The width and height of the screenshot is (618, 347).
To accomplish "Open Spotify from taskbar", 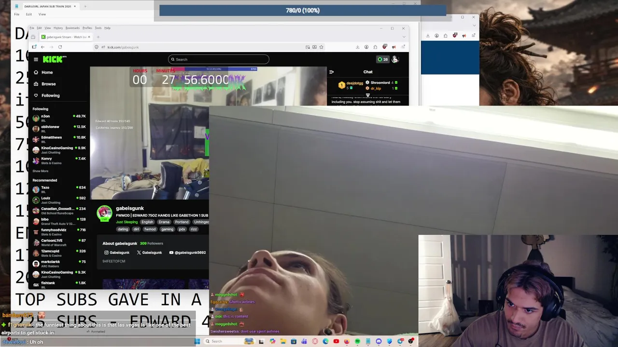I will click(x=357, y=341).
